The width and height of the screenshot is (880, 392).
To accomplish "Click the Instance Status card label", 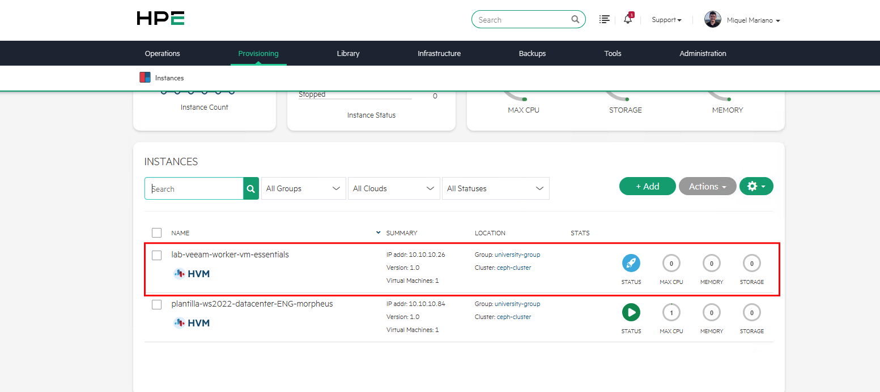I will 372,115.
